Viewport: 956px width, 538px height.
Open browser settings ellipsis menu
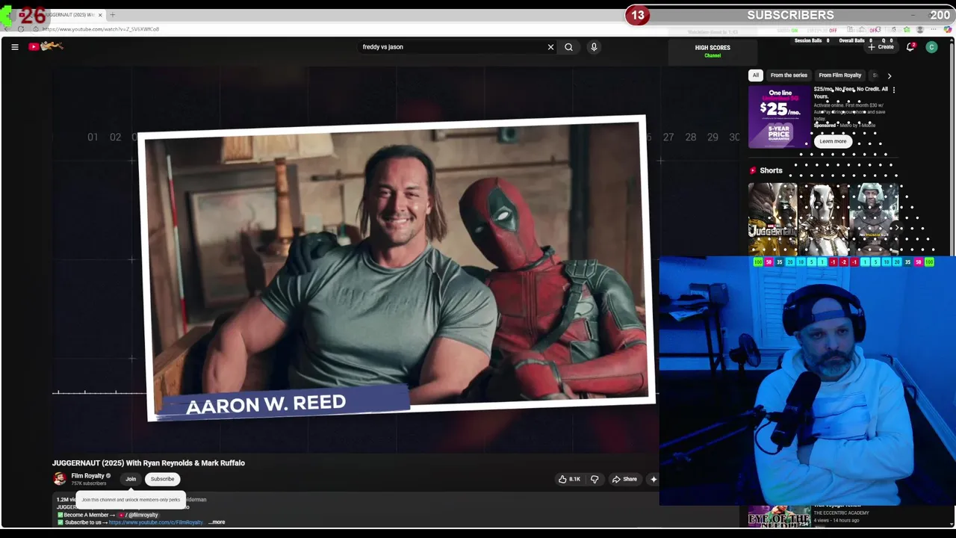935,29
